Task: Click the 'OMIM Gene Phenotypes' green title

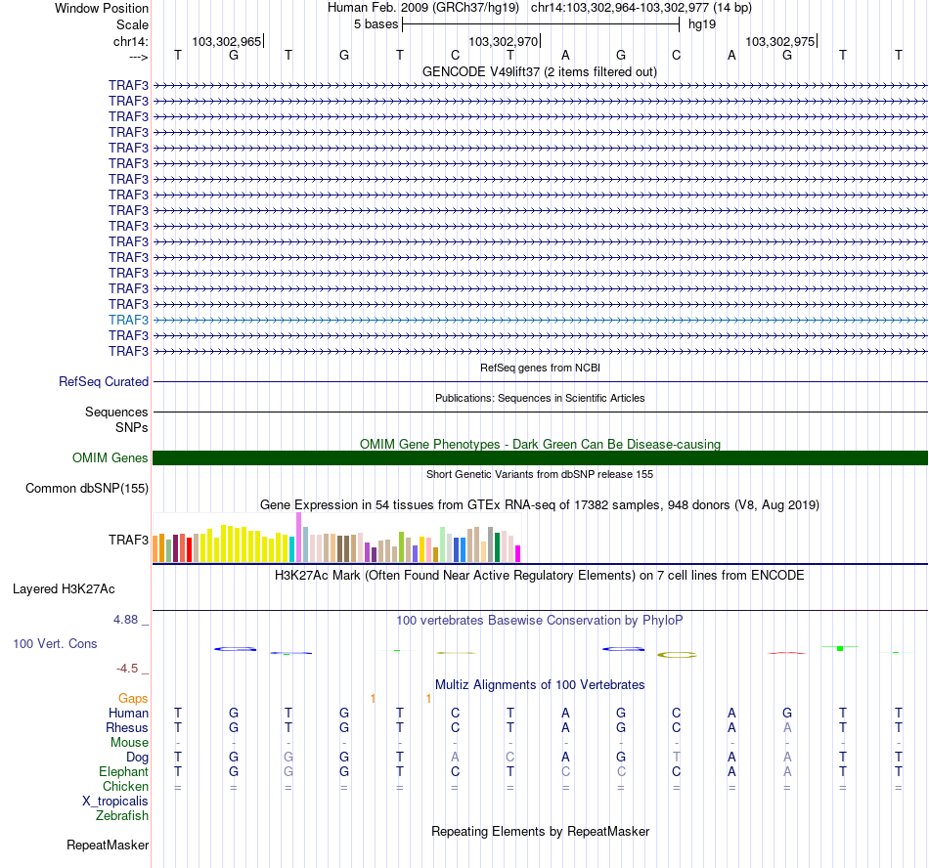Action: point(540,444)
